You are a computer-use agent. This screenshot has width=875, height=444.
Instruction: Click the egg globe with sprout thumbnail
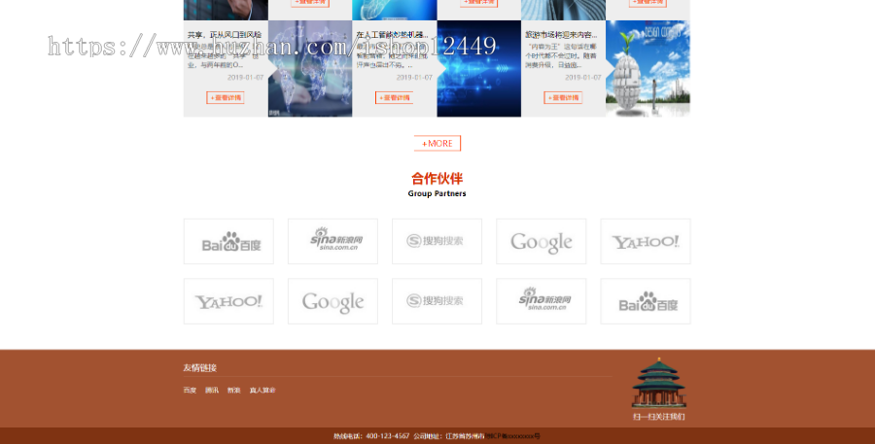coord(647,69)
